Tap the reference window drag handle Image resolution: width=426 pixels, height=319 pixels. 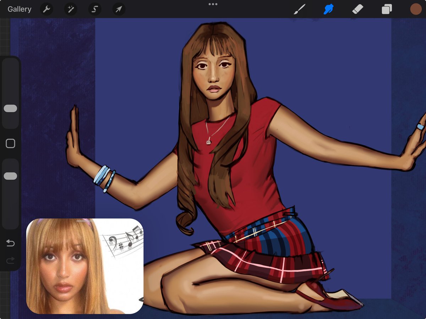tap(84, 221)
